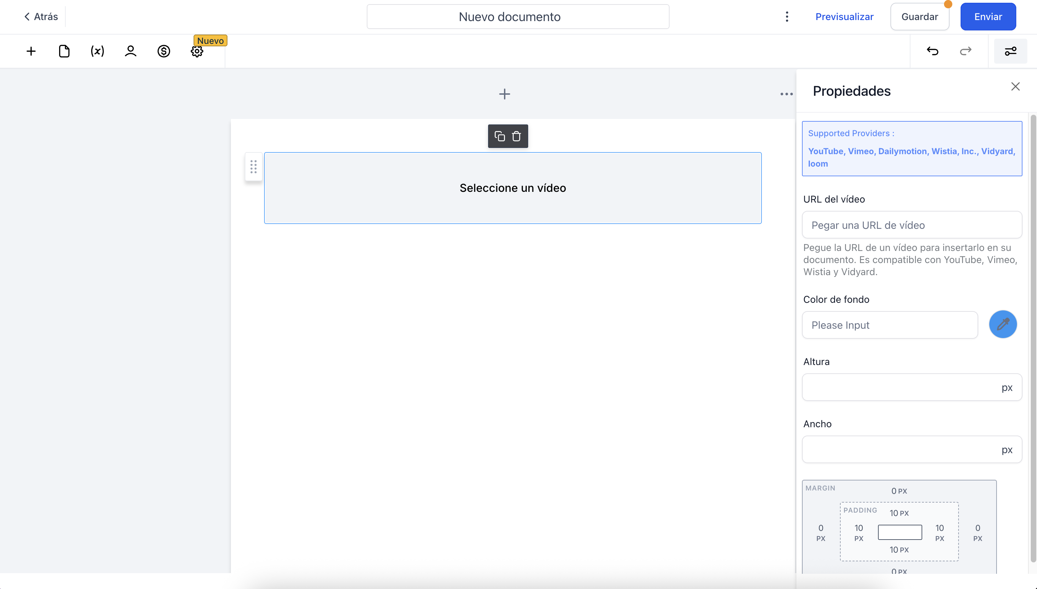
Task: Open the settings gear marked Nuevo
Action: 197,52
